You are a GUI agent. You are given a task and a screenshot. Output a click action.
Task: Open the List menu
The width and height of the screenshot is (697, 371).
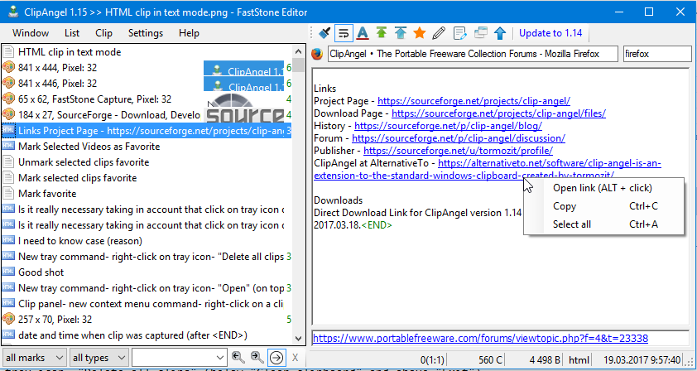[x=72, y=33]
